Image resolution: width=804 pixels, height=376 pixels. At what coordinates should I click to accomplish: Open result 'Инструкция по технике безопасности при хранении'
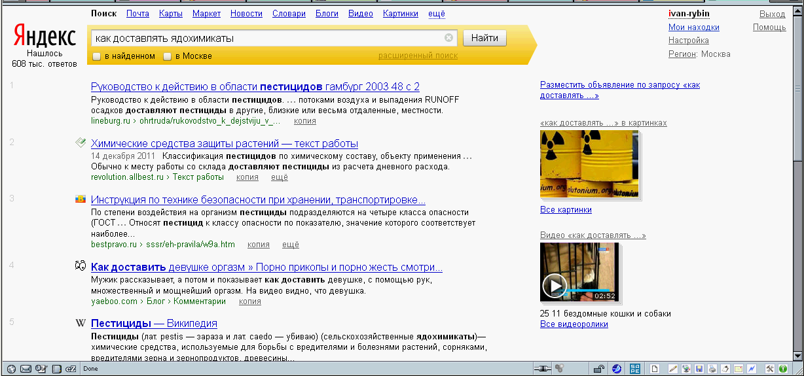click(258, 199)
